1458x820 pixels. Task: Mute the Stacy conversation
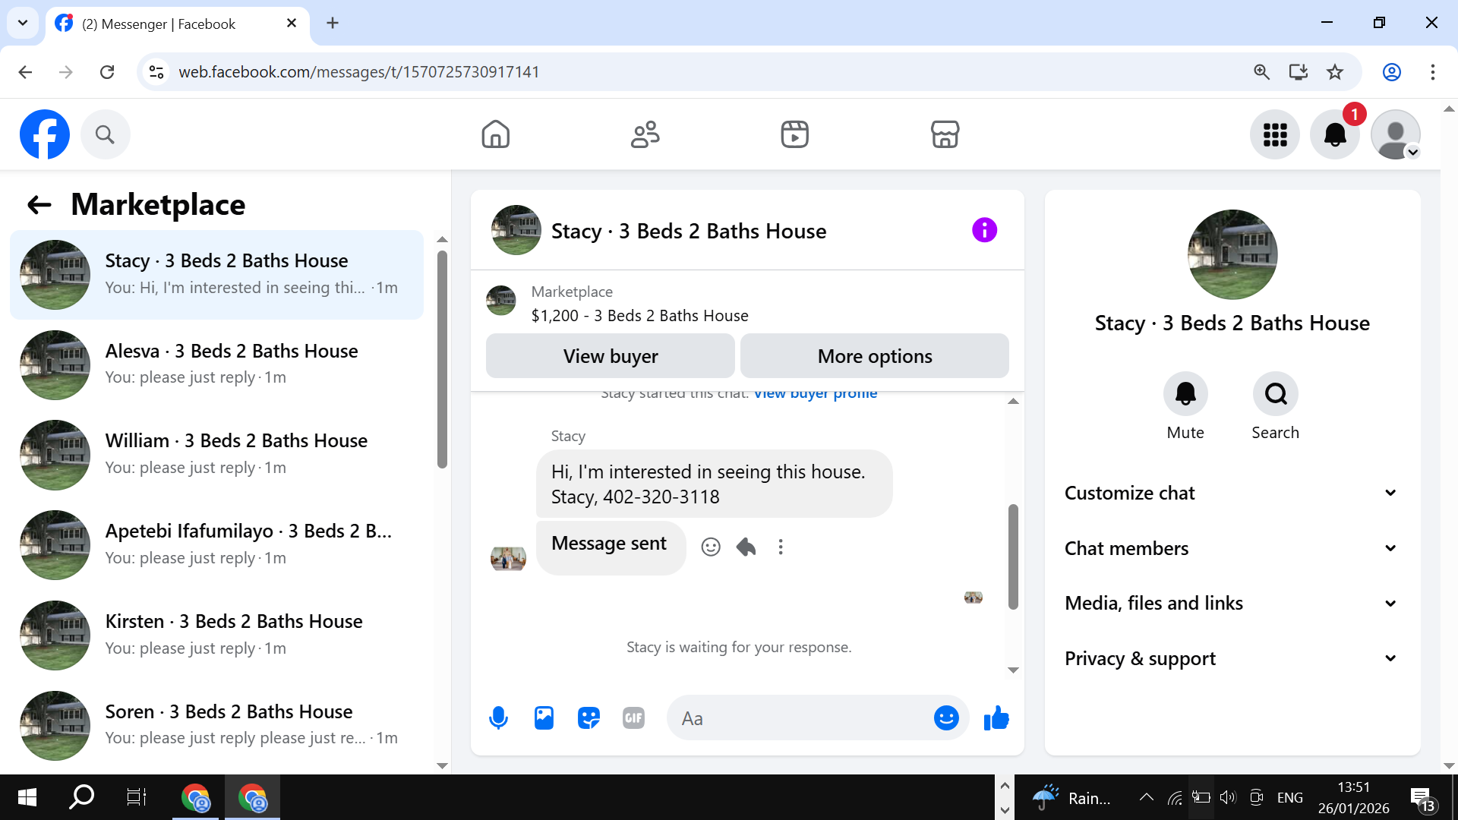coord(1185,393)
